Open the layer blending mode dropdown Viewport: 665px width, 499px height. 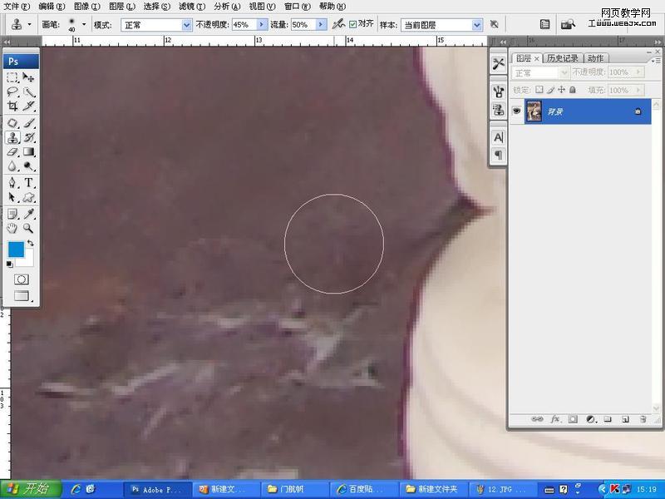click(x=540, y=72)
